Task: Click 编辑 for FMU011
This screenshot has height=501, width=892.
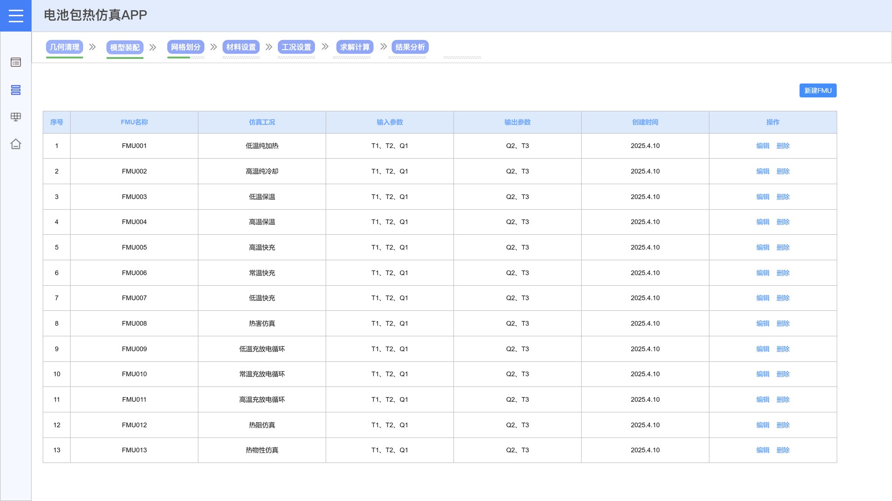Action: [x=763, y=400]
